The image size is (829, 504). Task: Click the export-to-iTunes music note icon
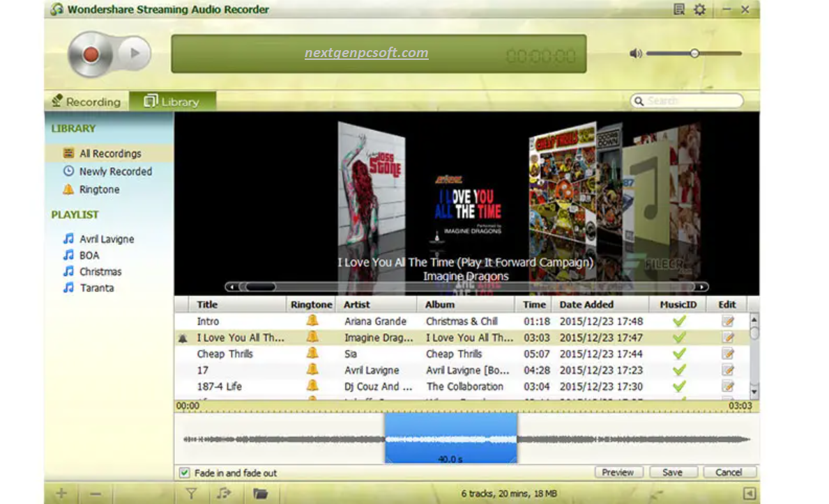click(x=224, y=492)
